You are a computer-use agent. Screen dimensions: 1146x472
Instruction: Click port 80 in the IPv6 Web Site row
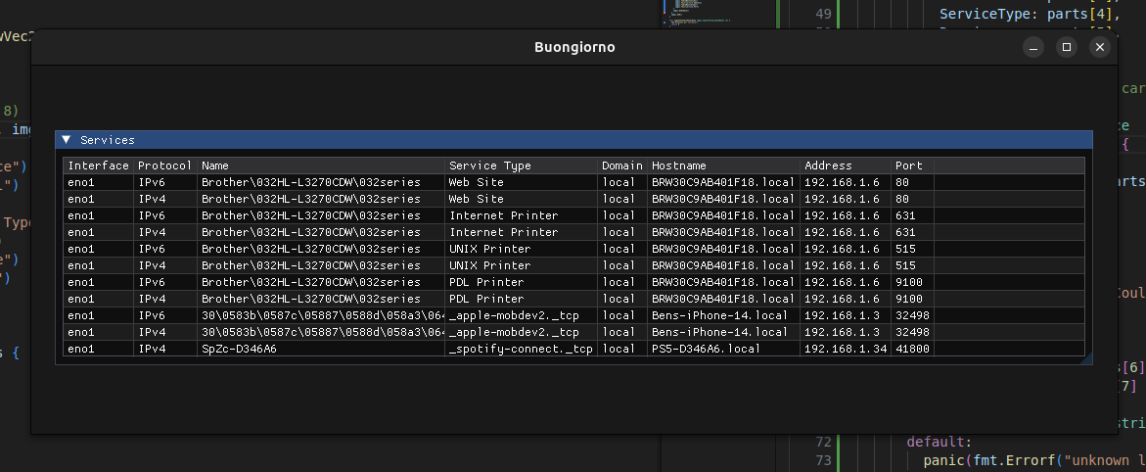click(x=902, y=182)
